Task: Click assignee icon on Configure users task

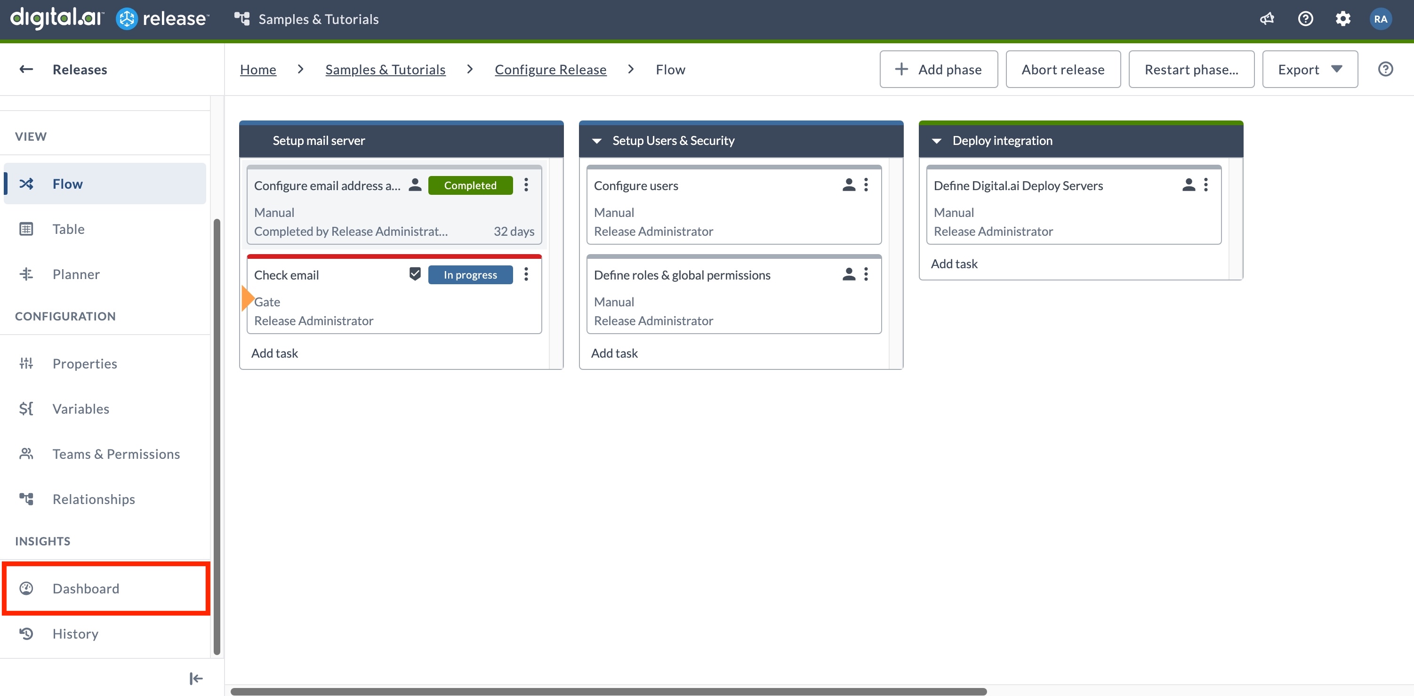Action: click(x=849, y=185)
